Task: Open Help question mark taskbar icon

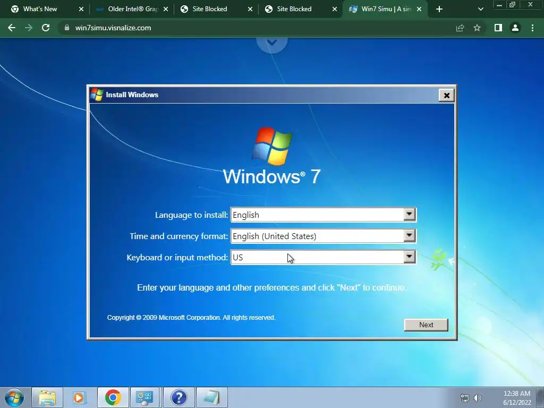Action: (179, 397)
